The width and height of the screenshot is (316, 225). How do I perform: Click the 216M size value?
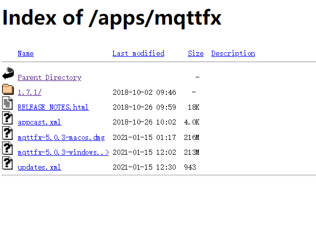coord(192,137)
